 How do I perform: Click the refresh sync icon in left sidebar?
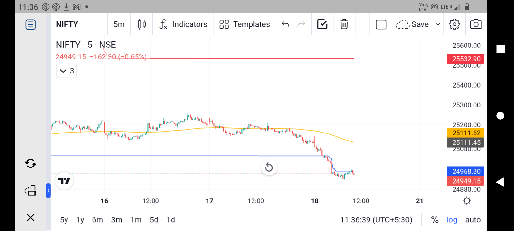pos(31,164)
